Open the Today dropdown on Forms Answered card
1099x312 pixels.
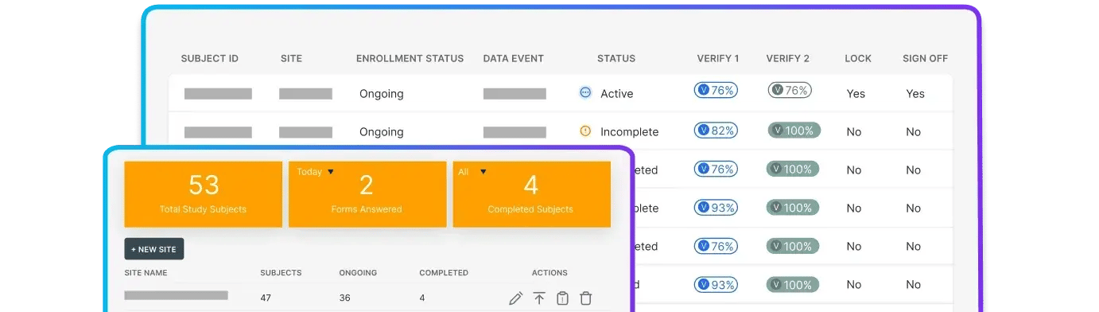pyautogui.click(x=316, y=171)
